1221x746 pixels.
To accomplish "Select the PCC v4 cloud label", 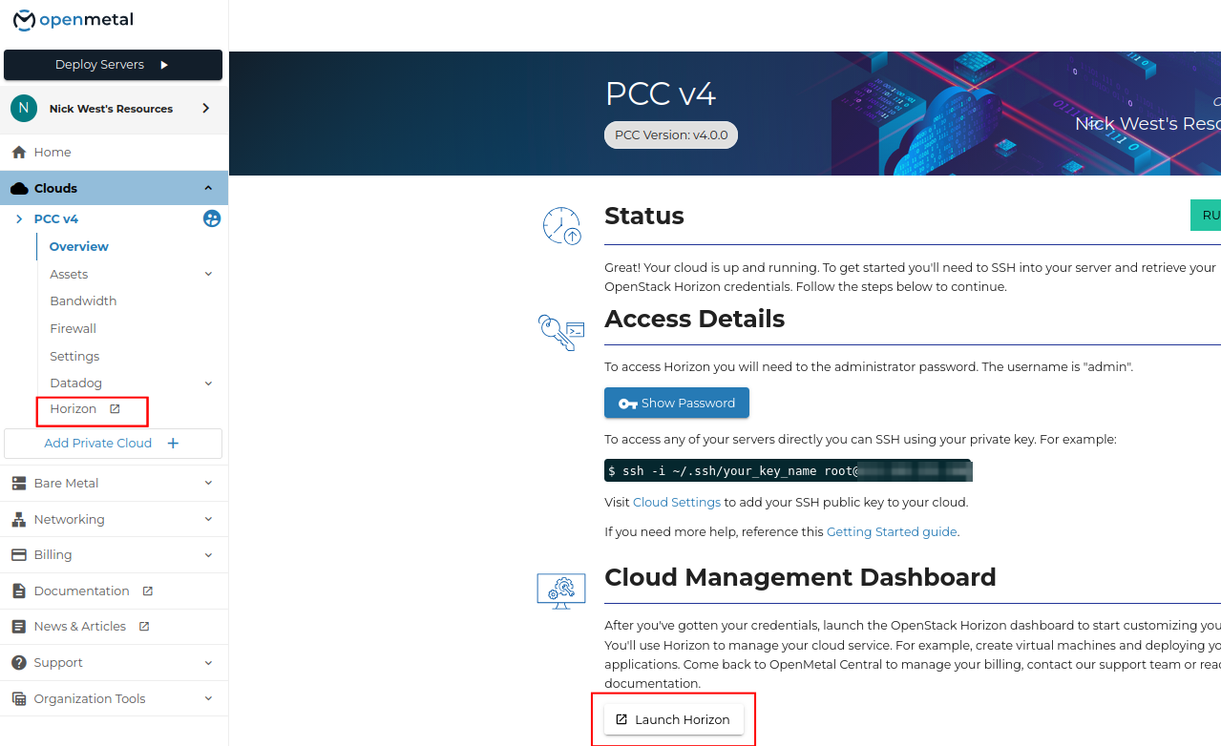I will [56, 219].
